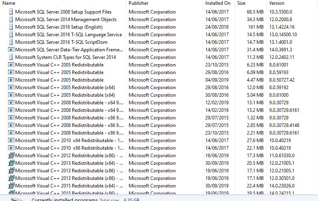Viewport: 318px width, 201px height.
Task: Click the size value 22.4 MB
Action: click(255, 186)
